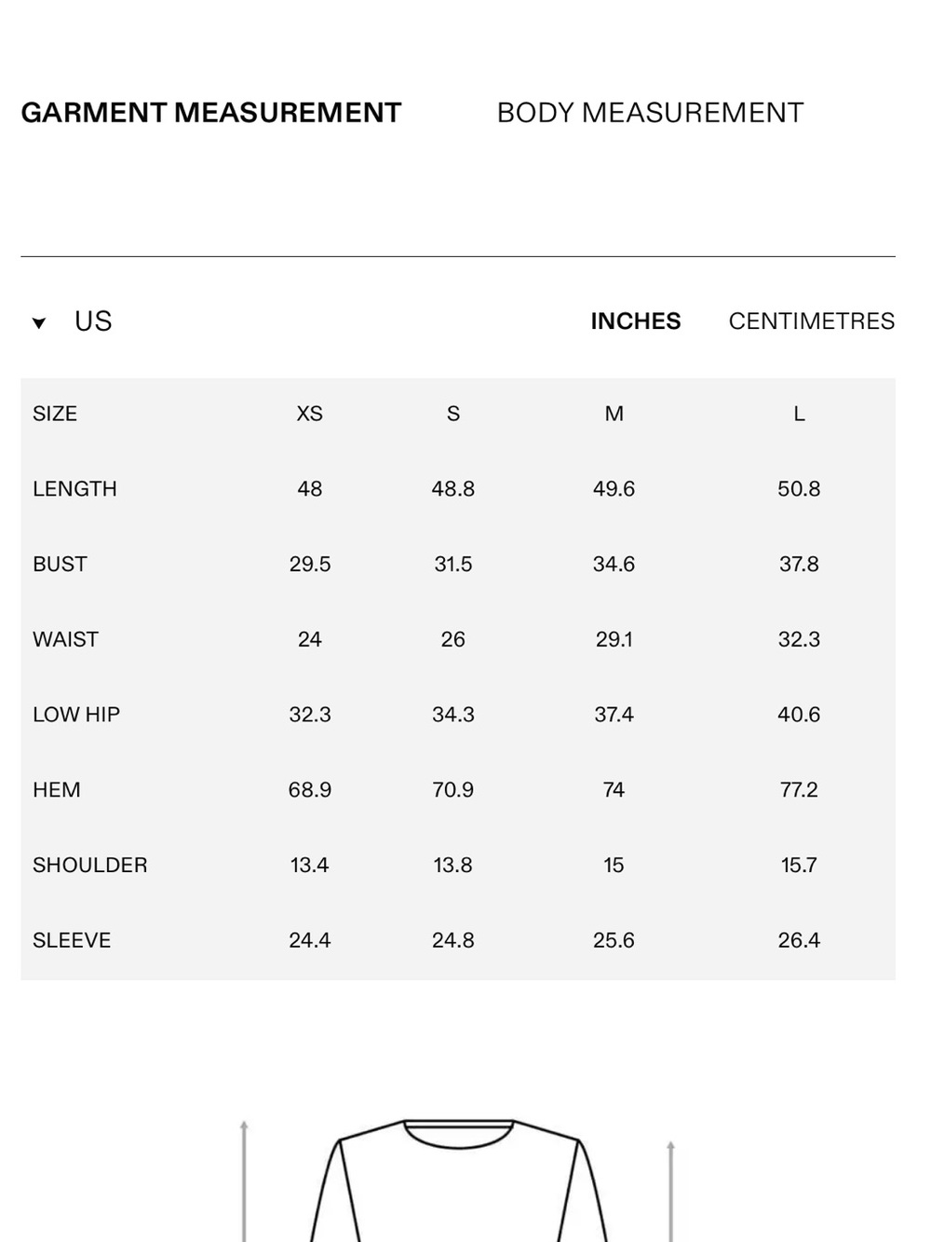Click the XS size column header
The image size is (931, 1242).
pos(310,414)
